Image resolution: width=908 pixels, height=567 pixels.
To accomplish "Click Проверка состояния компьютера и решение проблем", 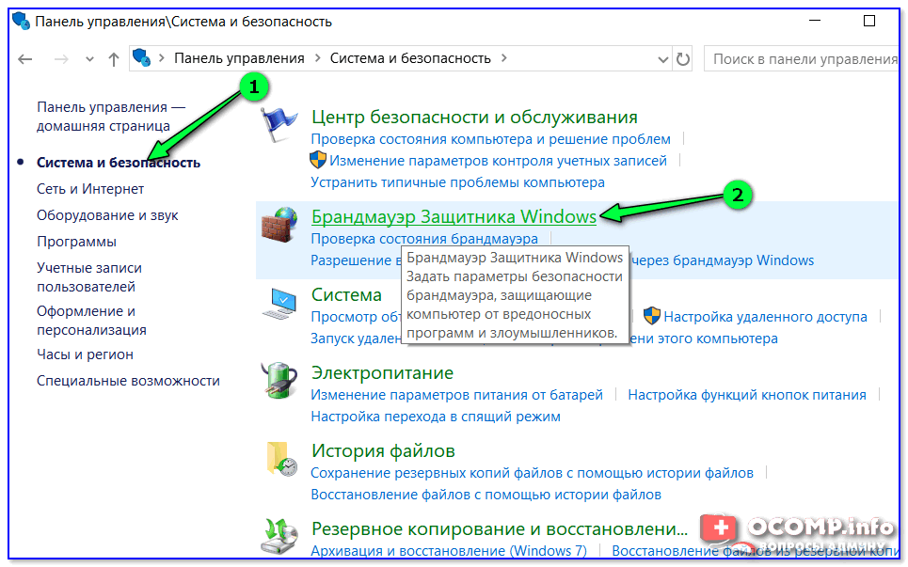I will pyautogui.click(x=490, y=139).
